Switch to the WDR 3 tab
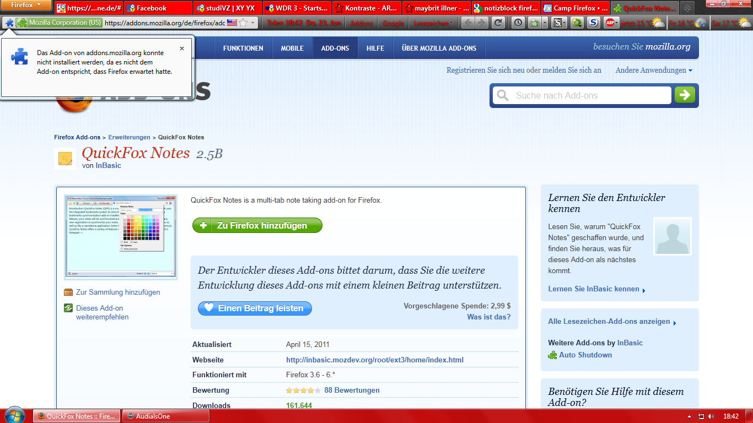Viewport: 753px width, 423px height. coord(297,8)
